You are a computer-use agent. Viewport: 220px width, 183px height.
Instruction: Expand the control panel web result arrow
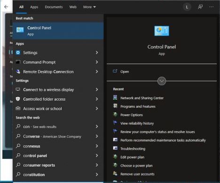[x=97, y=155]
